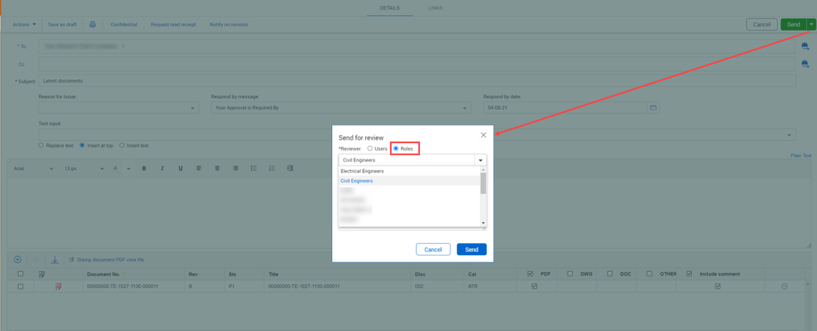Image resolution: width=817 pixels, height=331 pixels.
Task: Click the blue Send button in dialog
Action: click(472, 249)
